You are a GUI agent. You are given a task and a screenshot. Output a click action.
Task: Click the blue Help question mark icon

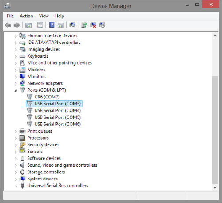pyautogui.click(x=52, y=25)
